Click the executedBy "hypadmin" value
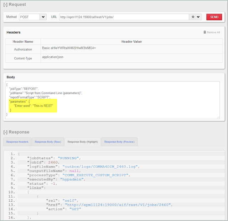 [x=72, y=179]
